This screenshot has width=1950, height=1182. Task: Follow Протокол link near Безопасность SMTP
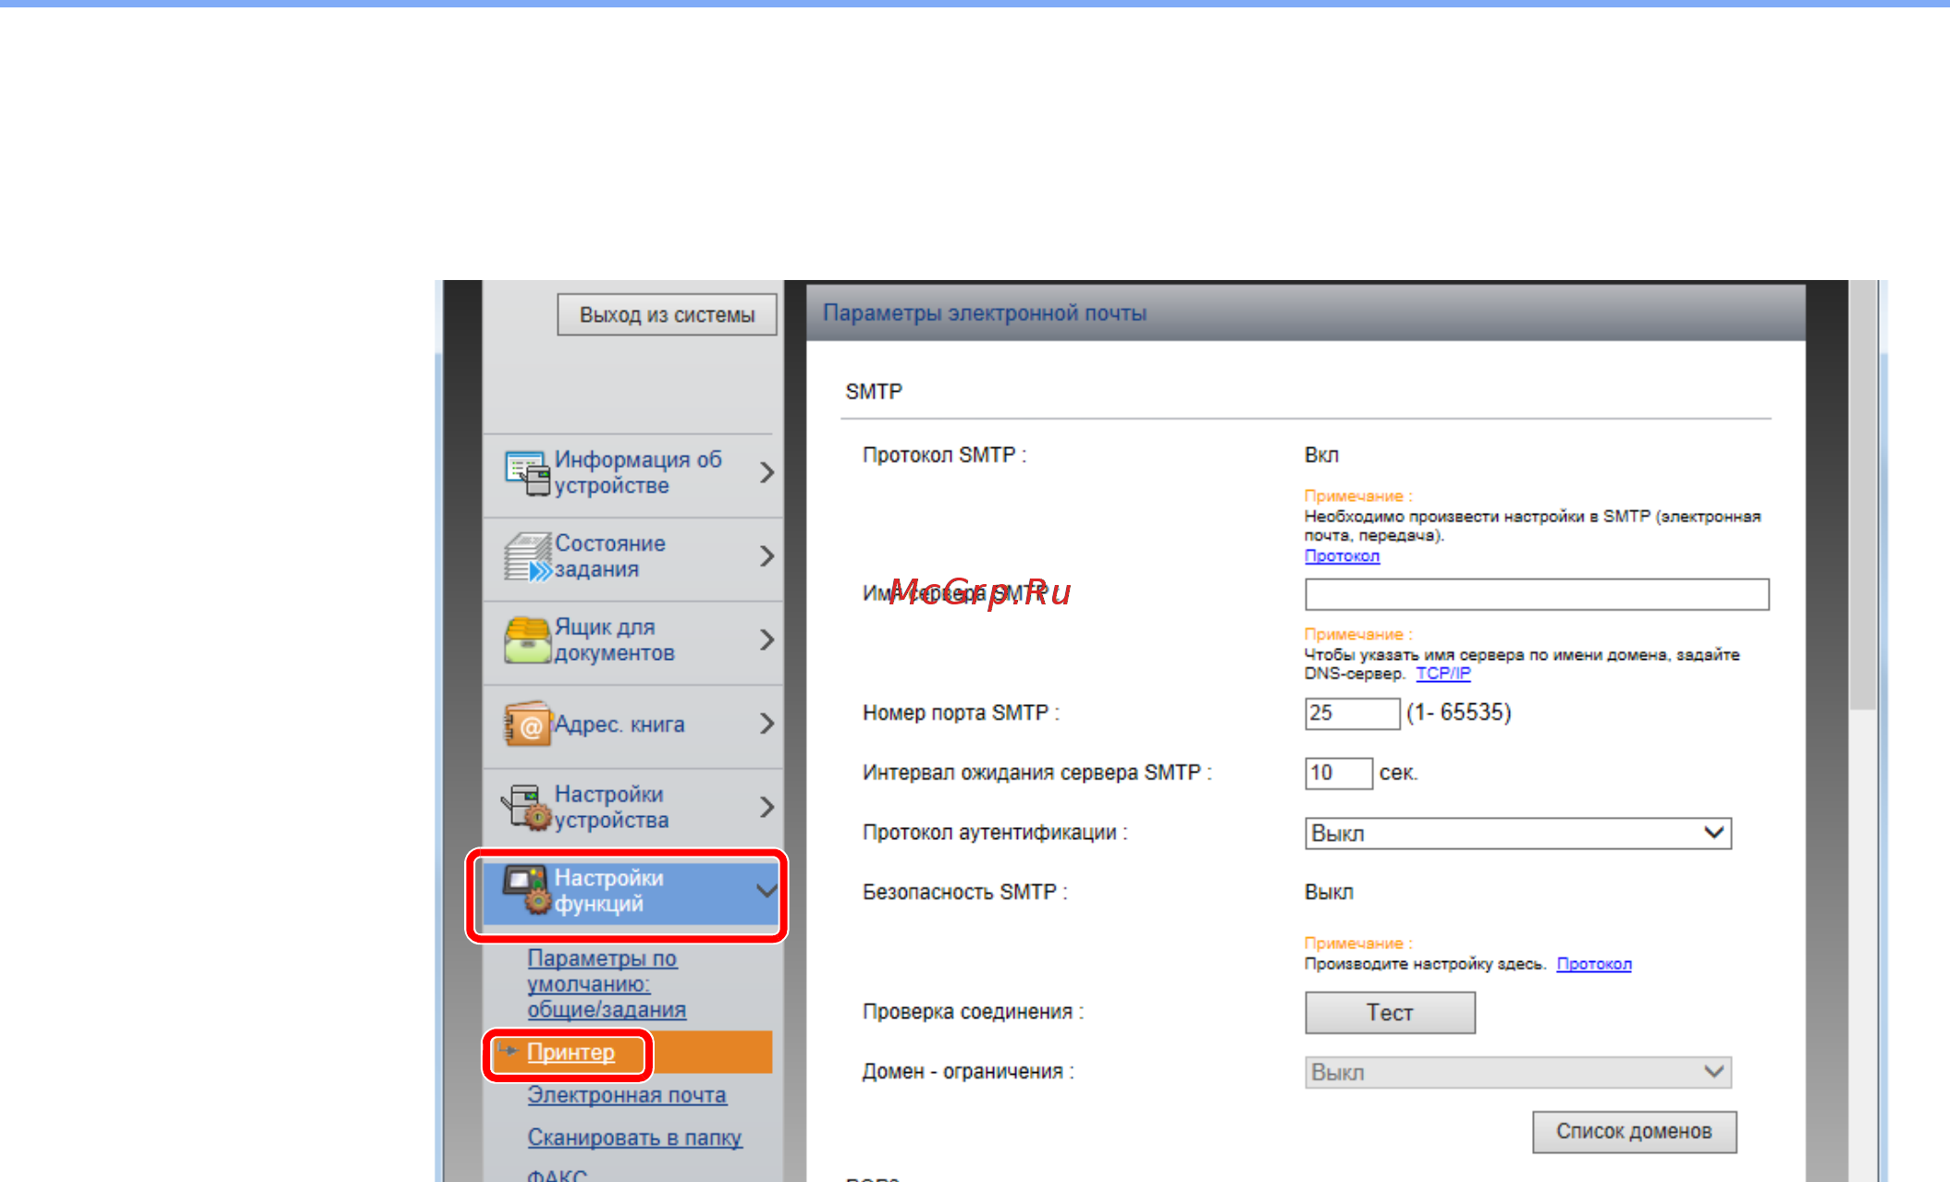1594,964
